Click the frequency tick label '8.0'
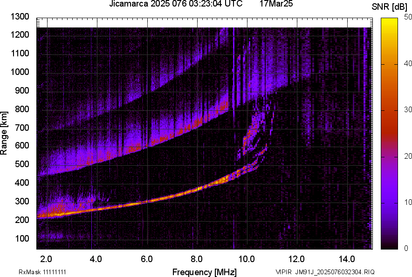This screenshot has width=412, height=277. coord(197,259)
